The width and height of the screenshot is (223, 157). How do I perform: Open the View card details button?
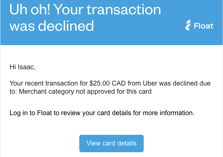[x=111, y=143]
